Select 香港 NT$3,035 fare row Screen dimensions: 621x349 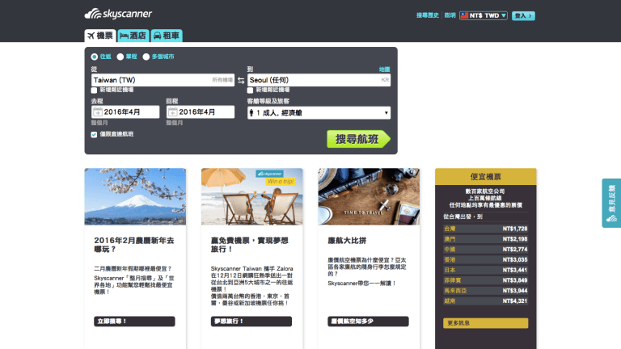tap(485, 259)
